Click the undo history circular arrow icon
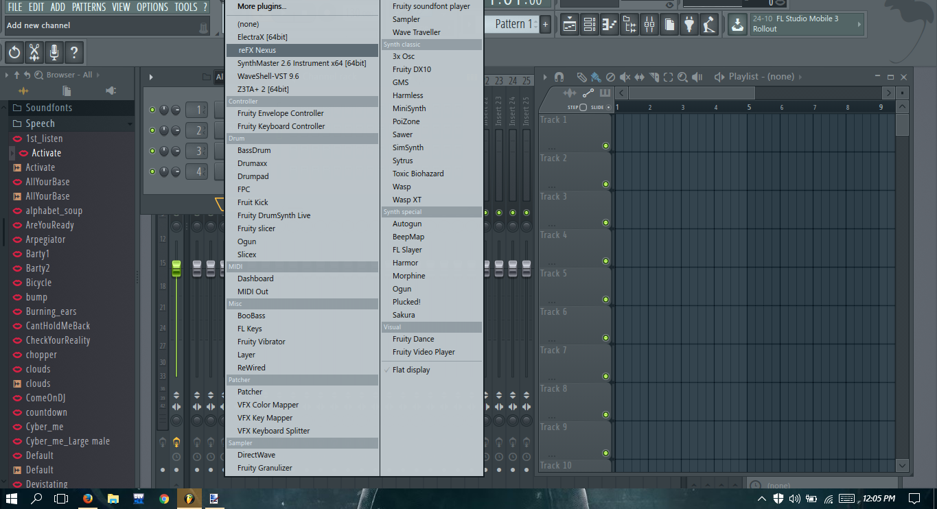Viewport: 937px width, 509px height. (14, 52)
